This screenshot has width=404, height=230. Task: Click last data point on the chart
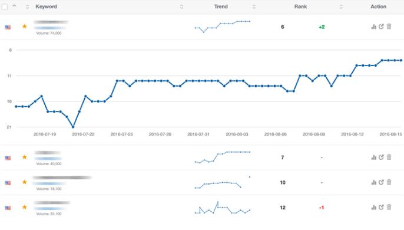[x=401, y=60]
